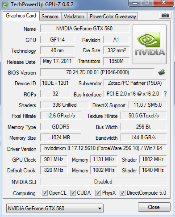The height and width of the screenshot is (217, 175).
Task: Click the GPU name field GTX 560
Action: [85, 29]
